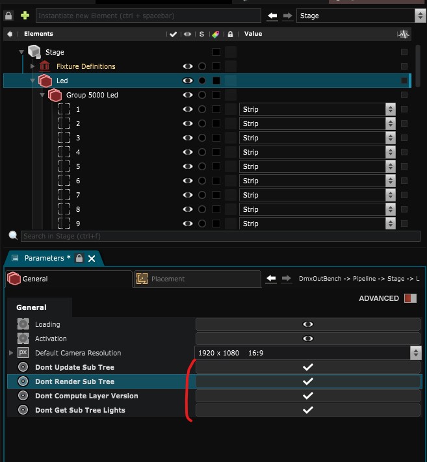Toggle visibility eye of the Led element
427x462 pixels.
[x=188, y=81]
